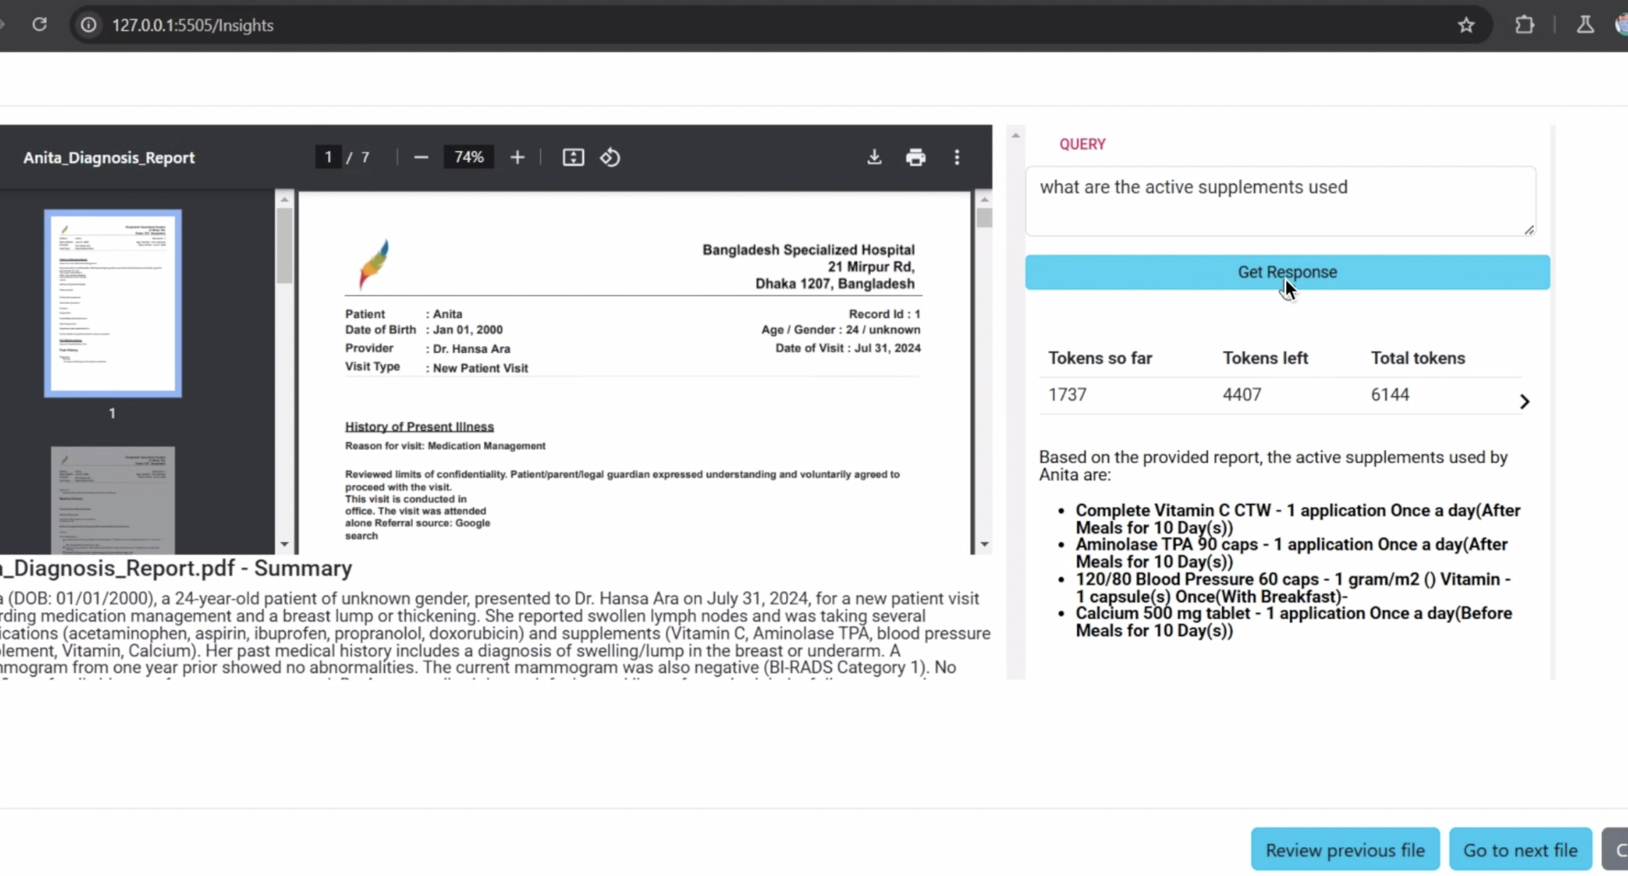Select the second page thumbnail
This screenshot has height=876, width=1628.
coord(112,499)
